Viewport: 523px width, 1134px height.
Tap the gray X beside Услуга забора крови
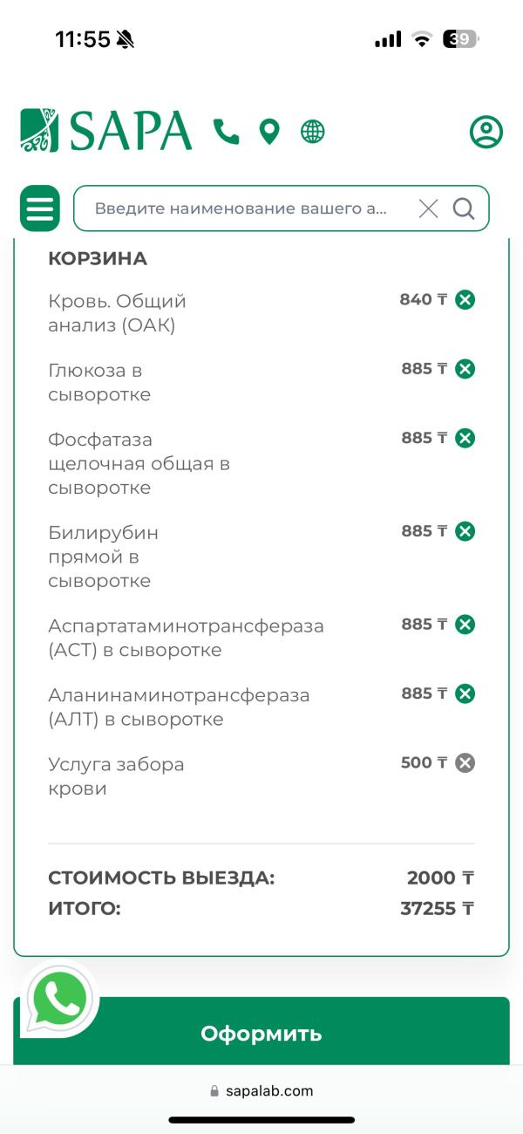point(465,763)
